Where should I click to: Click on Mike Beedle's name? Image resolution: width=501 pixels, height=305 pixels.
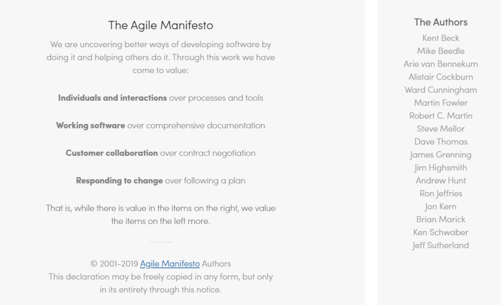441,51
